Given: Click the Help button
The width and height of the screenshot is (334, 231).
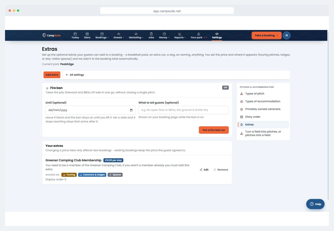Looking at the screenshot, I should tap(315, 204).
